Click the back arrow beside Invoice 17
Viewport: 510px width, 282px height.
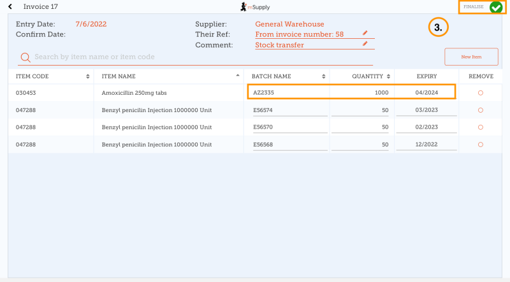[10, 7]
